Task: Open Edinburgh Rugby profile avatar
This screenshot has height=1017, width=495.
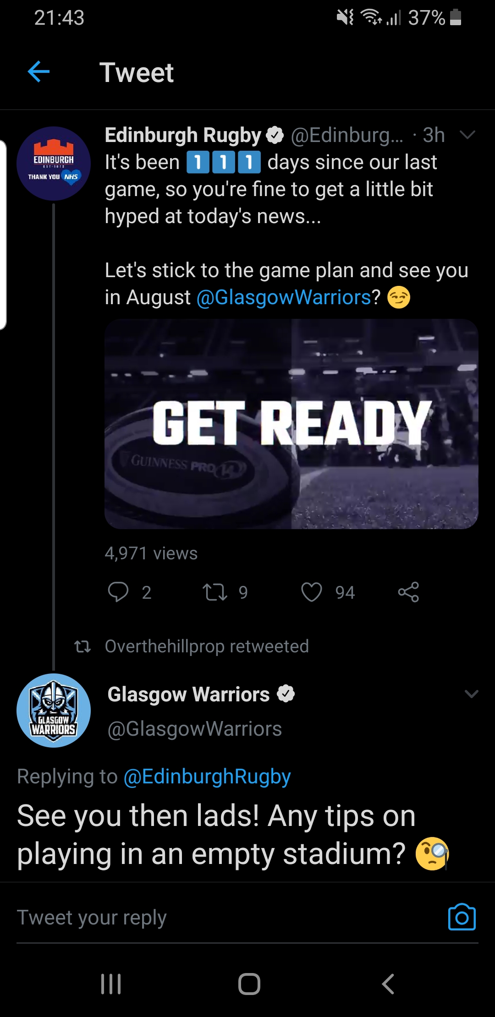Action: point(54,164)
